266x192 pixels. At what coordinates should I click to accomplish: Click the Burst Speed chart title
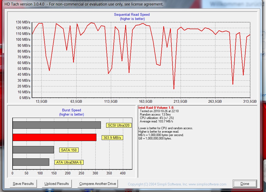72,110
